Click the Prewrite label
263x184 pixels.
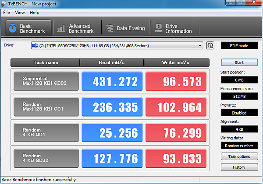click(x=228, y=105)
